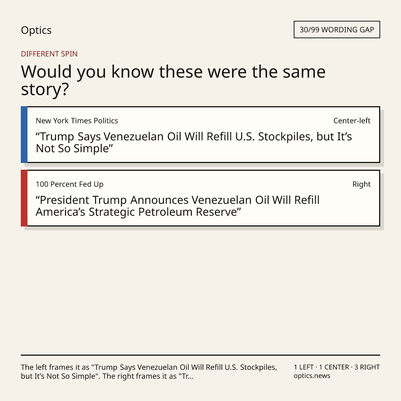Click the truncated framing summary text
Viewport: 401px width, 401px height.
(x=149, y=372)
